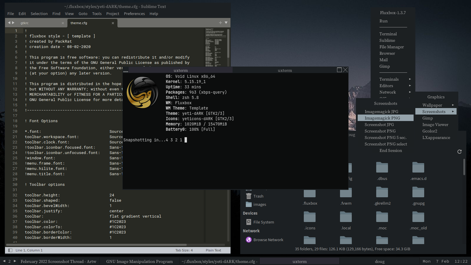Open the .emacs.d folder
Screen dimensions: 471x265
[418, 171]
